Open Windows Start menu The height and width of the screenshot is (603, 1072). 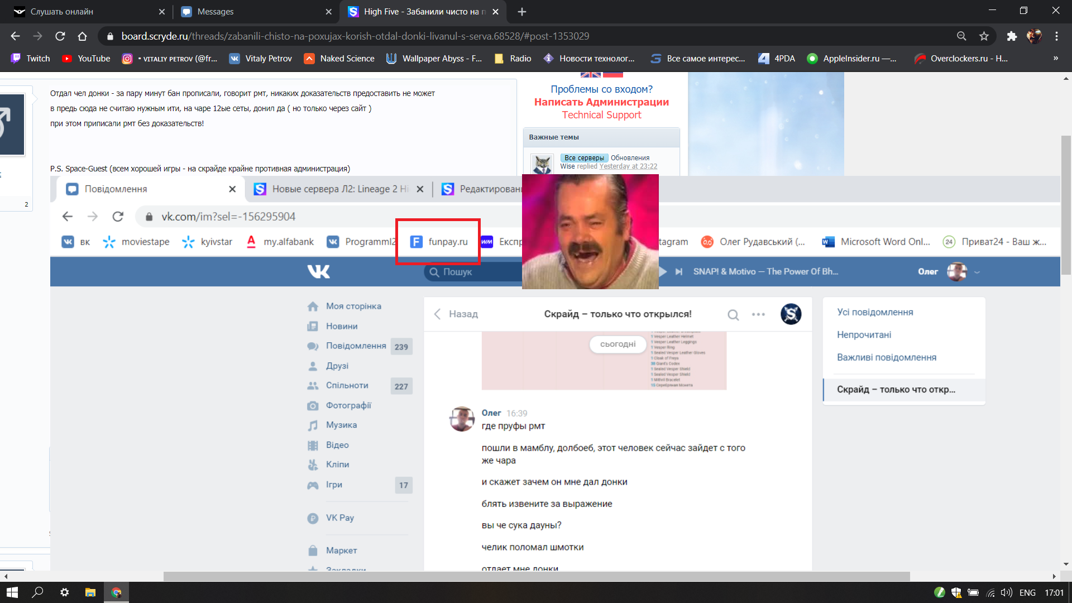point(12,592)
